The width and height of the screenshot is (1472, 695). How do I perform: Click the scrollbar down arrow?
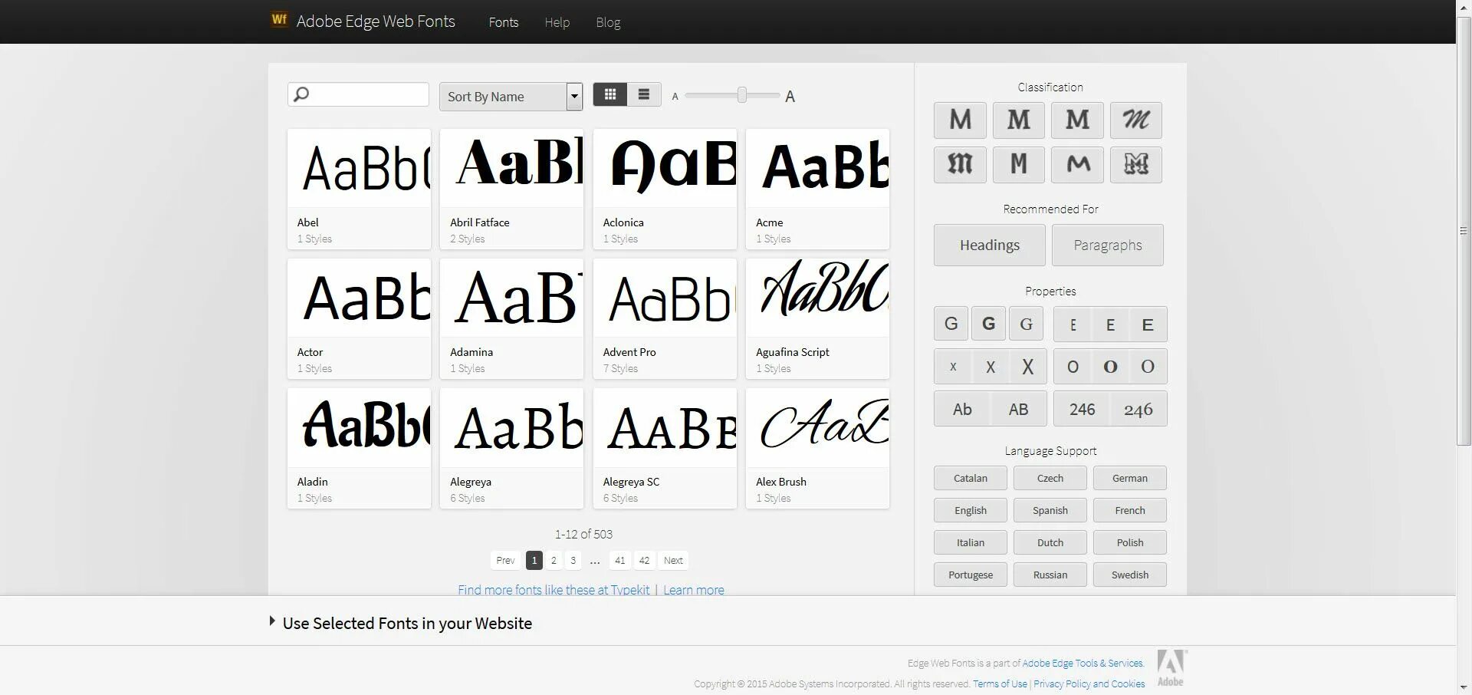click(1464, 687)
